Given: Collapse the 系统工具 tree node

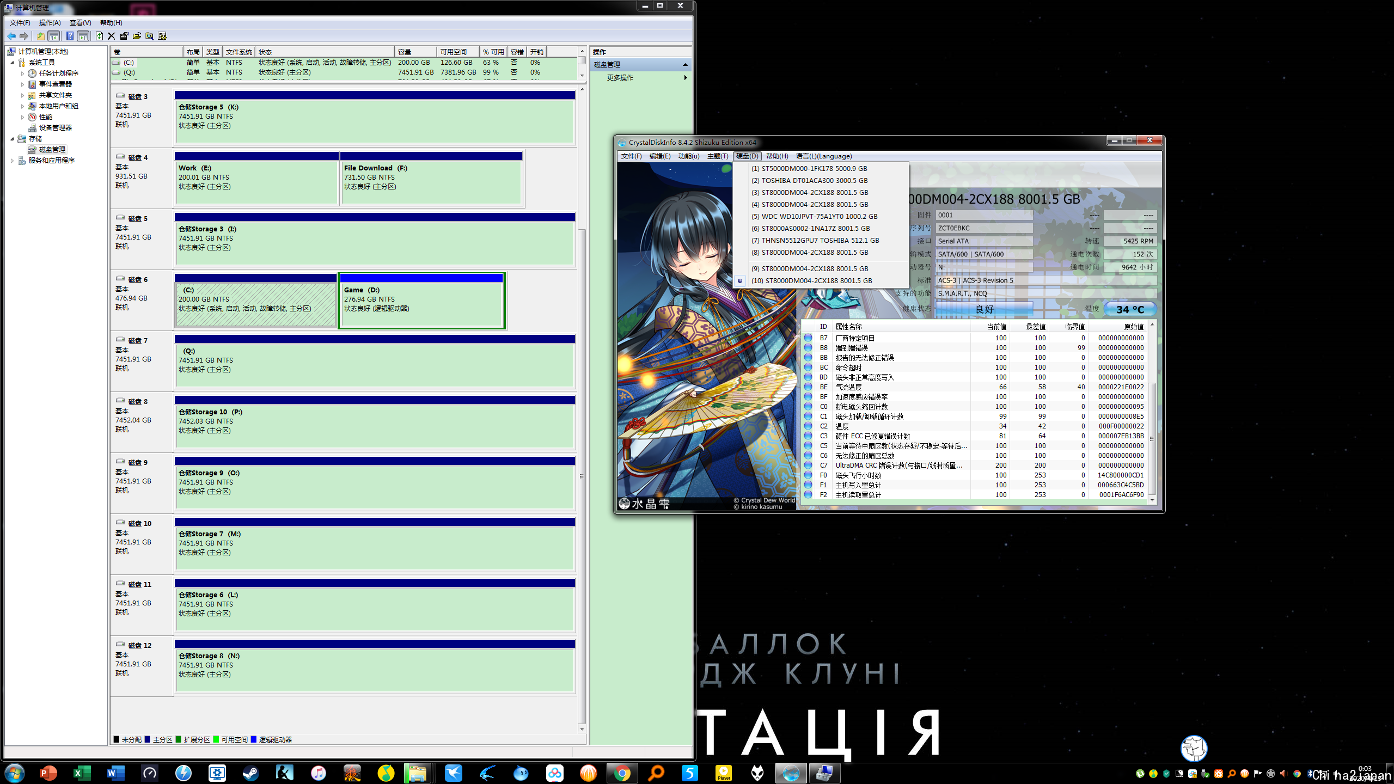Looking at the screenshot, I should click(12, 63).
